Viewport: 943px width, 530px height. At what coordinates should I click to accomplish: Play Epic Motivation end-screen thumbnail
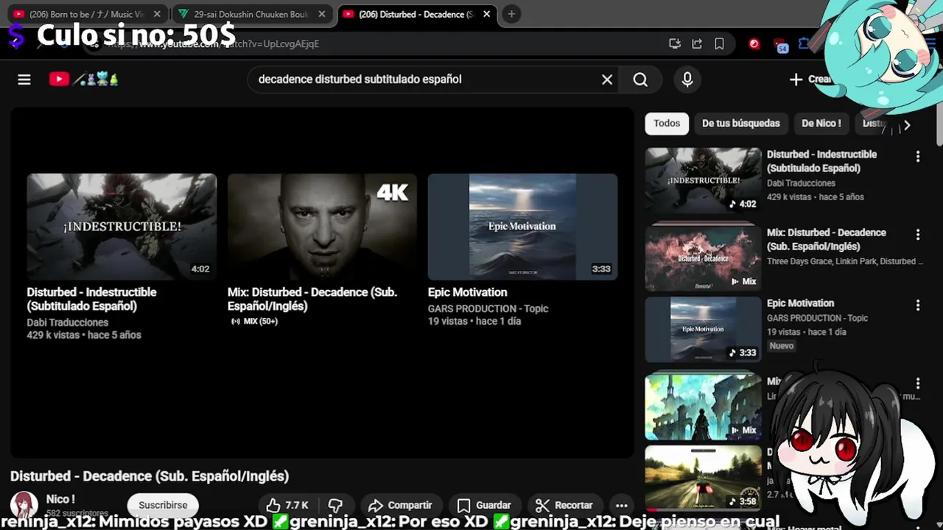click(522, 227)
